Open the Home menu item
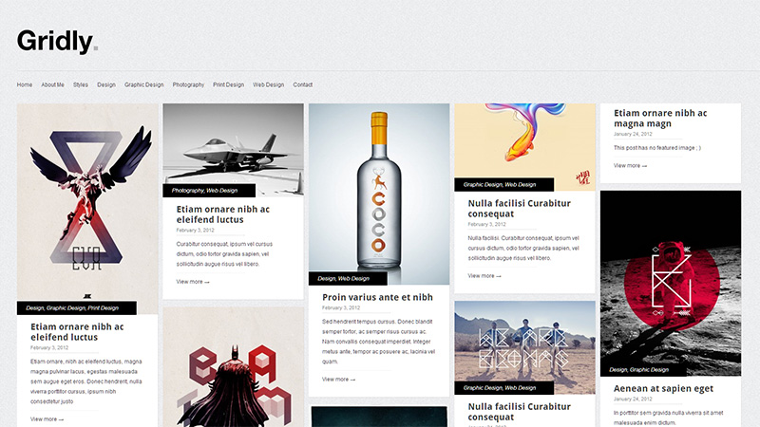 (25, 84)
